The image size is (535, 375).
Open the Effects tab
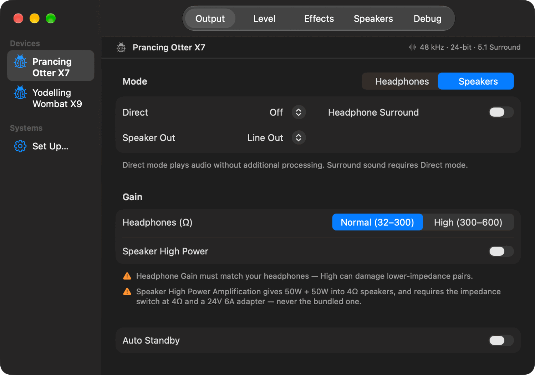pos(319,19)
